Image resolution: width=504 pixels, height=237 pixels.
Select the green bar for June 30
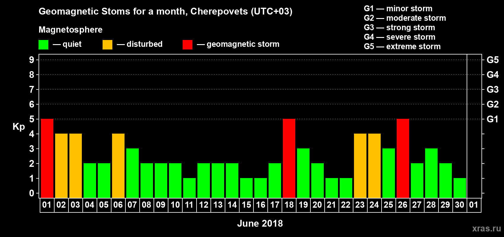click(x=460, y=188)
